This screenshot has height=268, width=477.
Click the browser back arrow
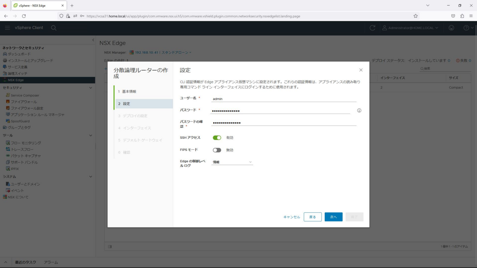[6, 16]
